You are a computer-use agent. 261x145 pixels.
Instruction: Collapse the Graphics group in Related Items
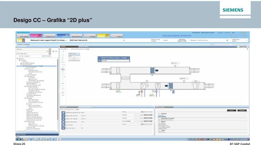159,114
